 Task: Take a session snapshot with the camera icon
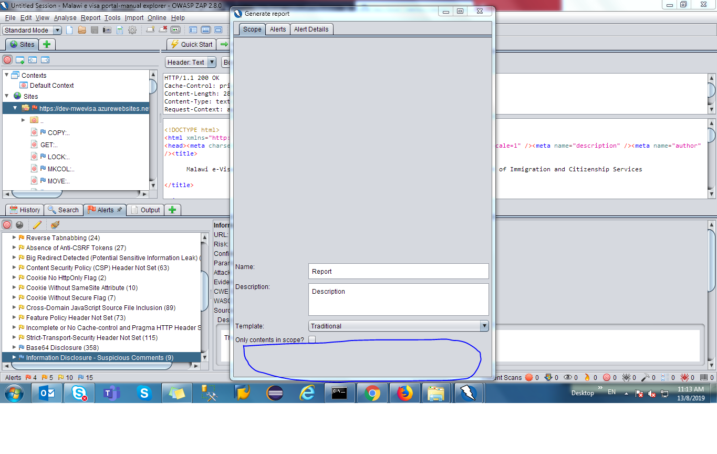pos(107,30)
